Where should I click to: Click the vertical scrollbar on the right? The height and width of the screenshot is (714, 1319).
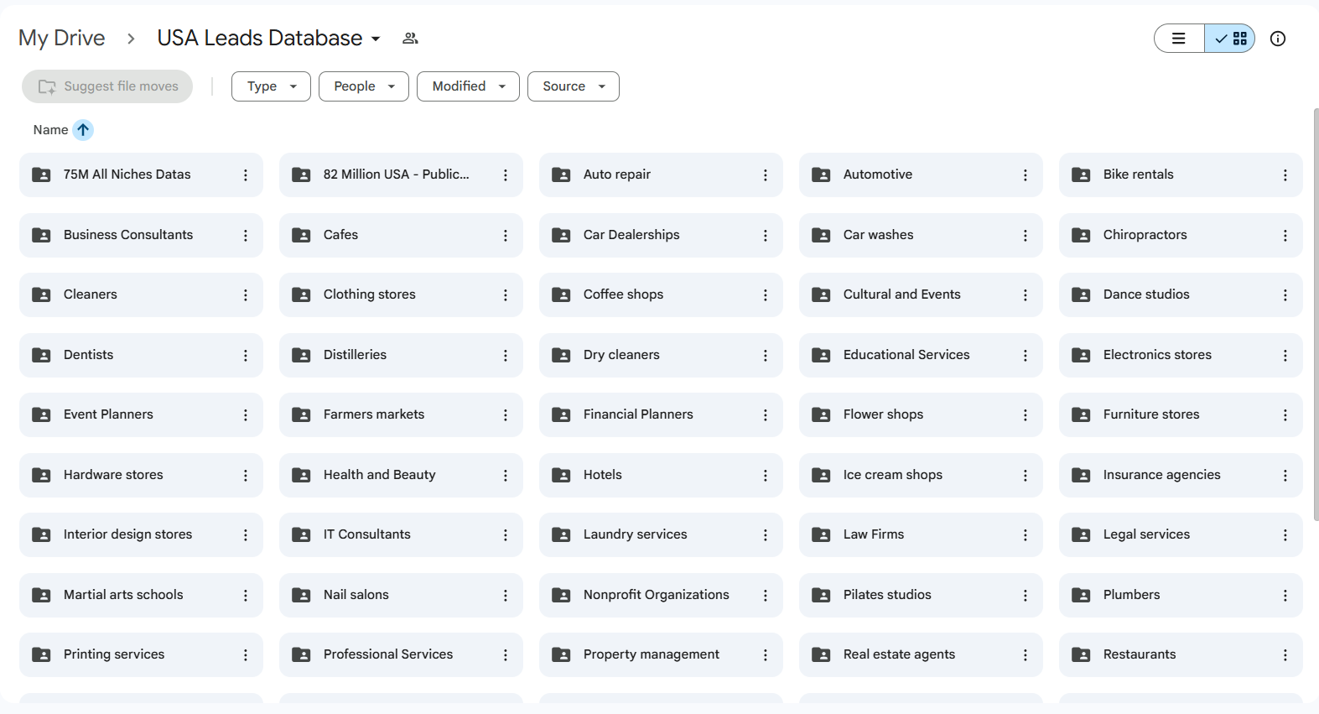1316,315
